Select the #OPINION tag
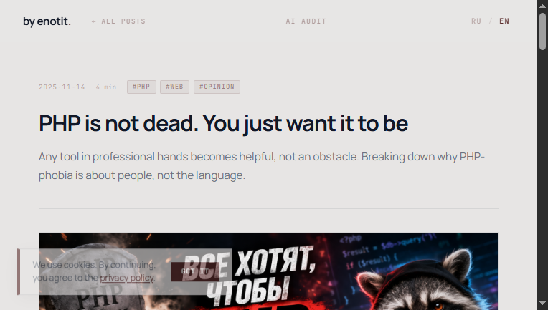The height and width of the screenshot is (310, 548). [217, 87]
